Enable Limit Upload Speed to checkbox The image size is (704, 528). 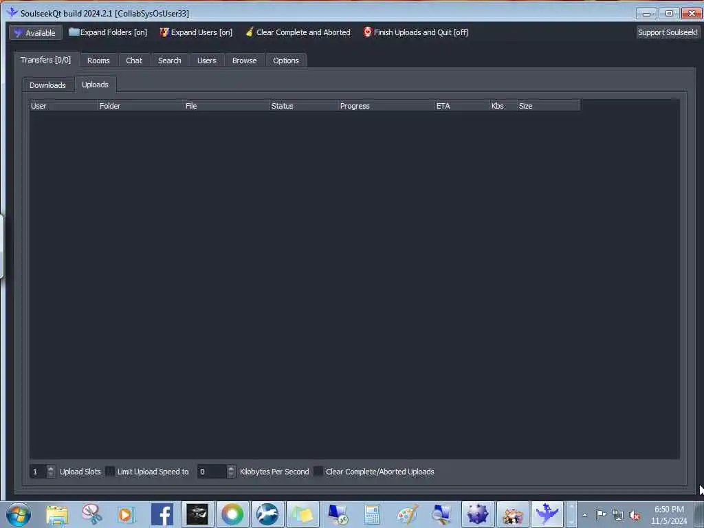click(x=110, y=472)
